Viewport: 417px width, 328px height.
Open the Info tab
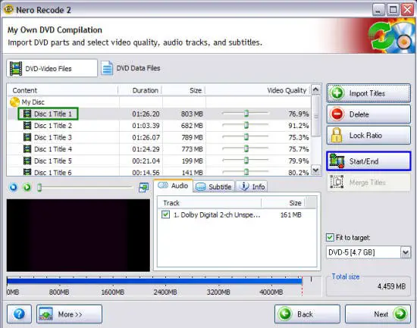[252, 186]
